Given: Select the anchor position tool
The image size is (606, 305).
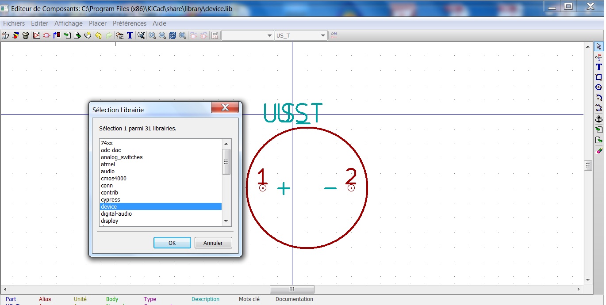Looking at the screenshot, I should pyautogui.click(x=599, y=119).
